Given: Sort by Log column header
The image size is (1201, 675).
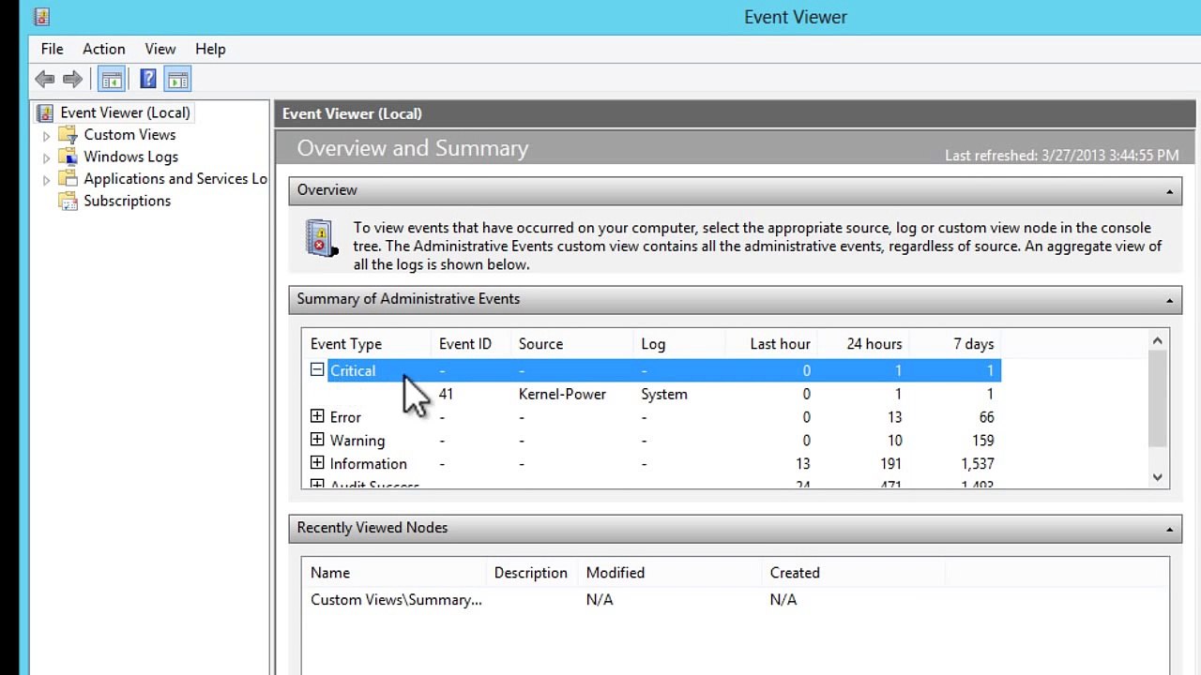Looking at the screenshot, I should tap(677, 344).
